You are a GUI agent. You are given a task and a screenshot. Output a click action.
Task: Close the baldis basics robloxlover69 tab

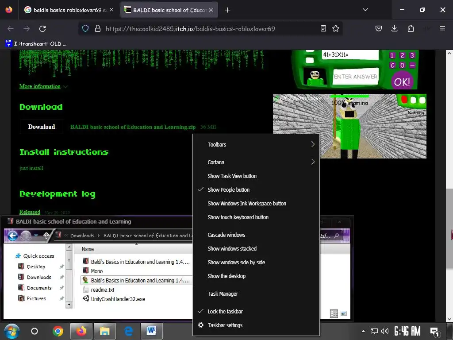point(111,10)
